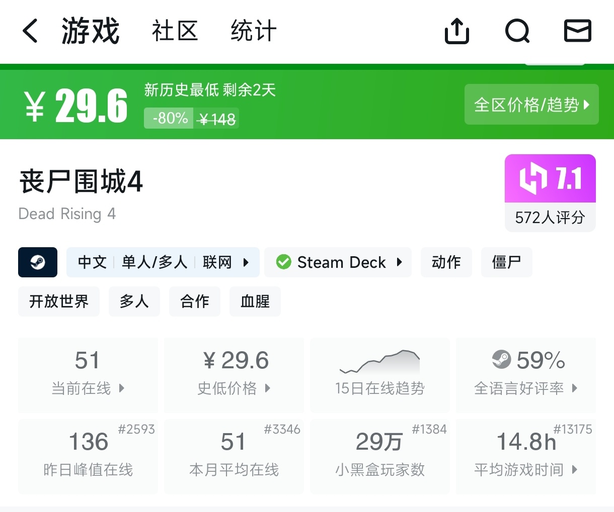Select the 开放世界 tag
The image size is (614, 512).
[59, 301]
